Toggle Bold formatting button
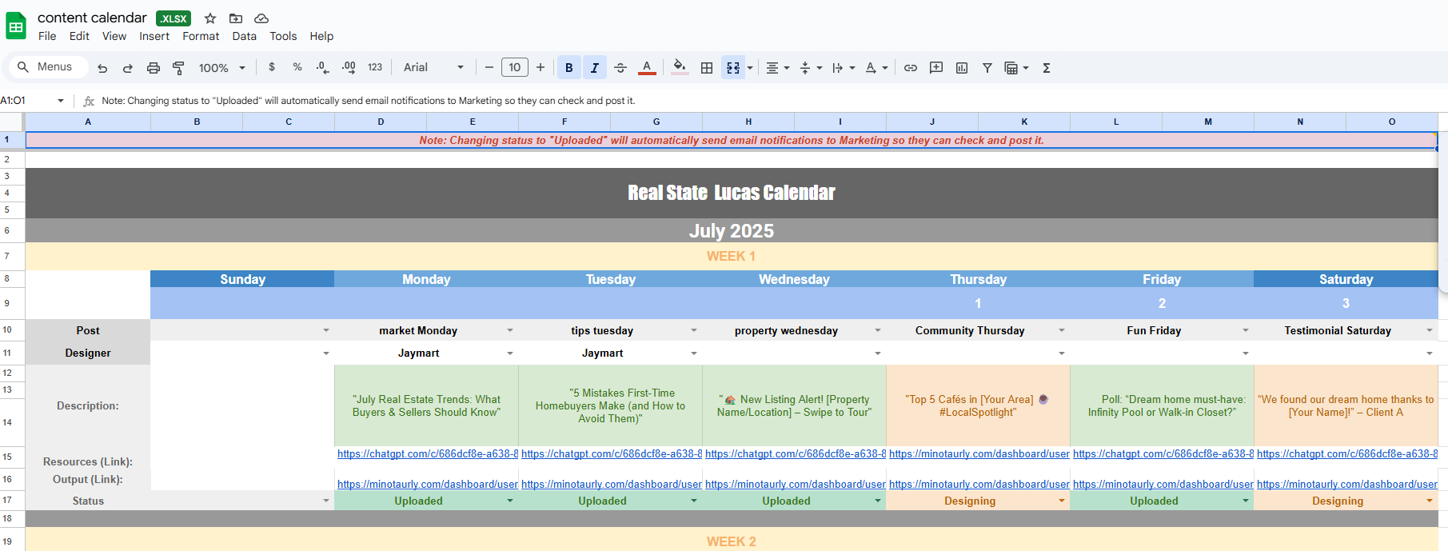This screenshot has width=1448, height=551. (x=569, y=68)
